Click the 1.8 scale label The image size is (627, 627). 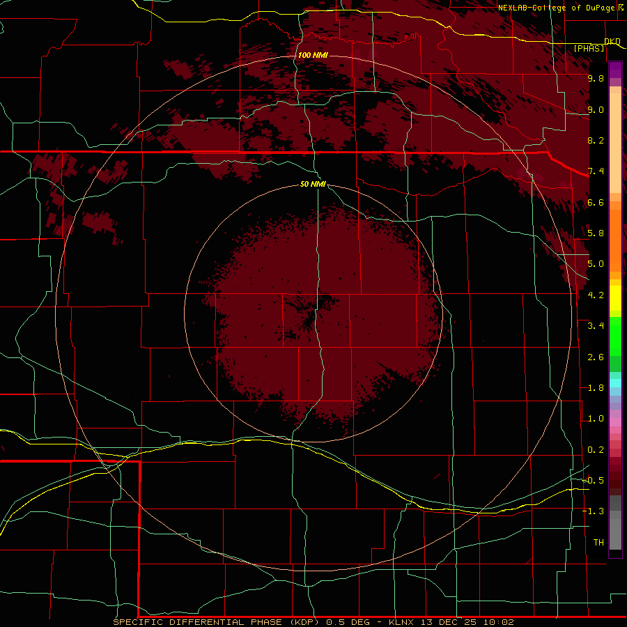pyautogui.click(x=596, y=387)
